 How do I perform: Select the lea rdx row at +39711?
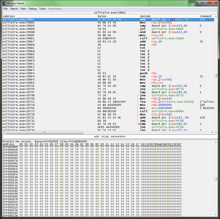(108, 102)
